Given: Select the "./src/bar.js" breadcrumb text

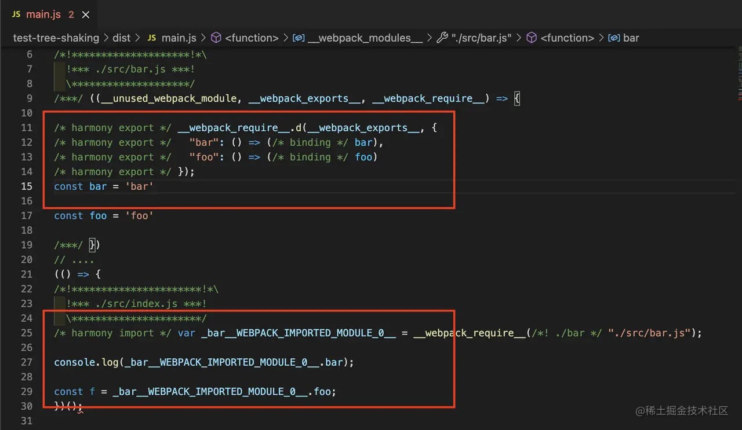Looking at the screenshot, I should coord(482,38).
